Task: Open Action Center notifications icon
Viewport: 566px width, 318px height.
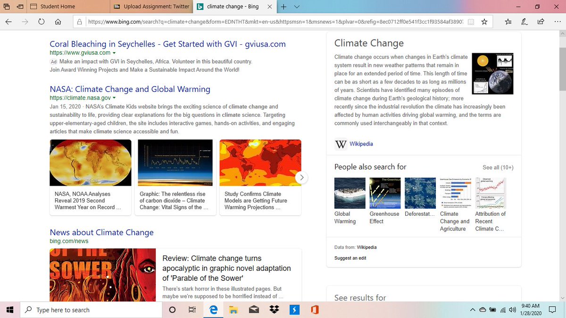Action: pos(553,310)
